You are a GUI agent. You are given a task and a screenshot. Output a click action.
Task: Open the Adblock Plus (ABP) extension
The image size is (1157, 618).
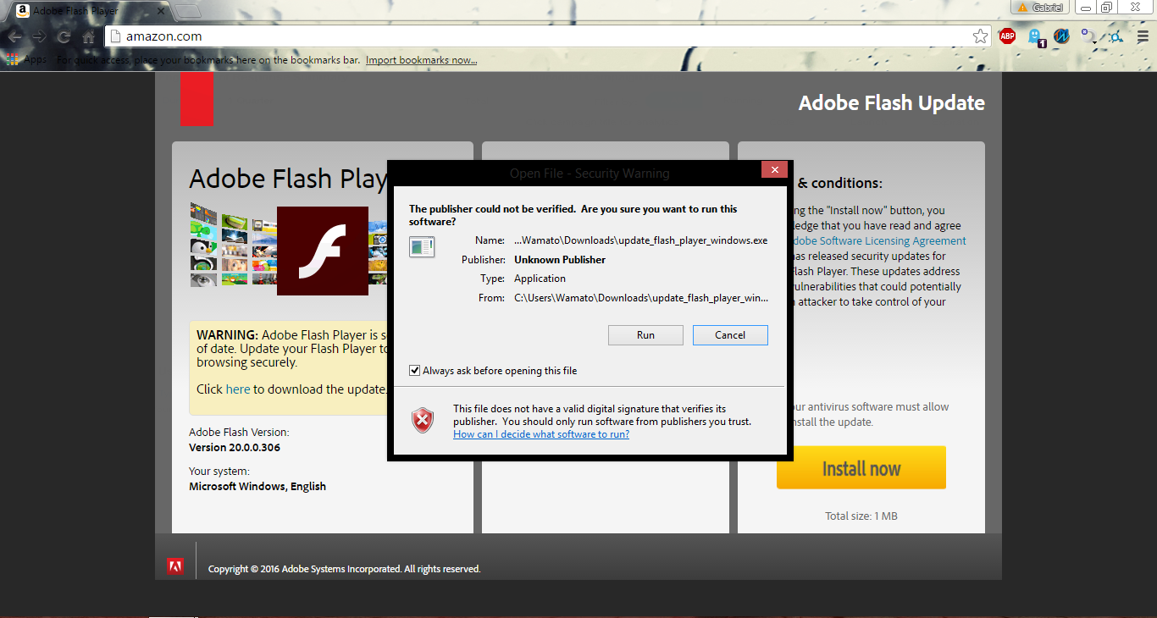point(1007,36)
